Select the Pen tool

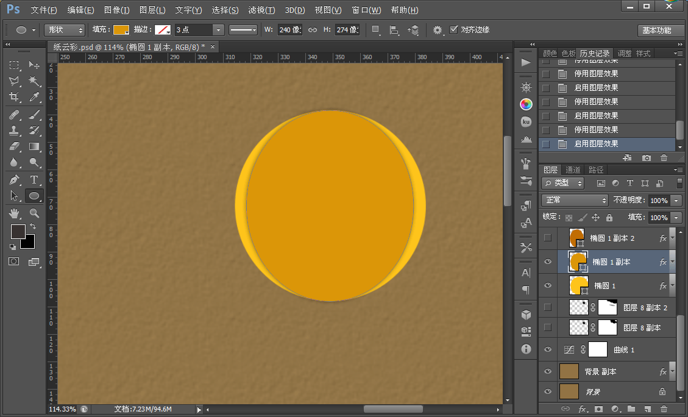[14, 179]
